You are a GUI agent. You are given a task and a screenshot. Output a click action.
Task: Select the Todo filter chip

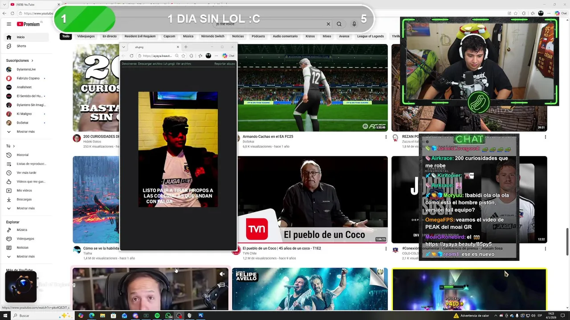point(66,36)
